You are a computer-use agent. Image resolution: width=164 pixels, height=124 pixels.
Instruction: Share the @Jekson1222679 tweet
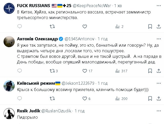(x=158, y=99)
